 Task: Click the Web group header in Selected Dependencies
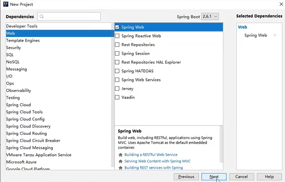[243, 27]
